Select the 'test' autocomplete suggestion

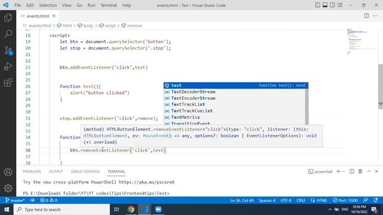236,85
